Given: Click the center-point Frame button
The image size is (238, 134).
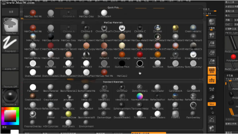Looking at the screenshot, I should 212,119.
